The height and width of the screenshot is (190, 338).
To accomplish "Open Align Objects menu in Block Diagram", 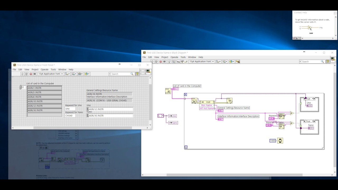I will pos(218,61).
